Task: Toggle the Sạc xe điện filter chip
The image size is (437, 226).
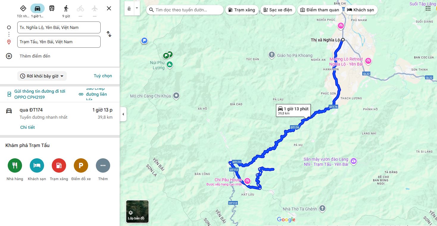Action: (x=278, y=10)
